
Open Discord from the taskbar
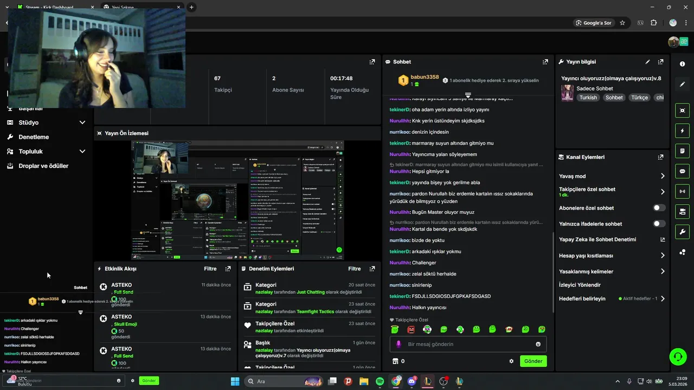[x=412, y=381]
